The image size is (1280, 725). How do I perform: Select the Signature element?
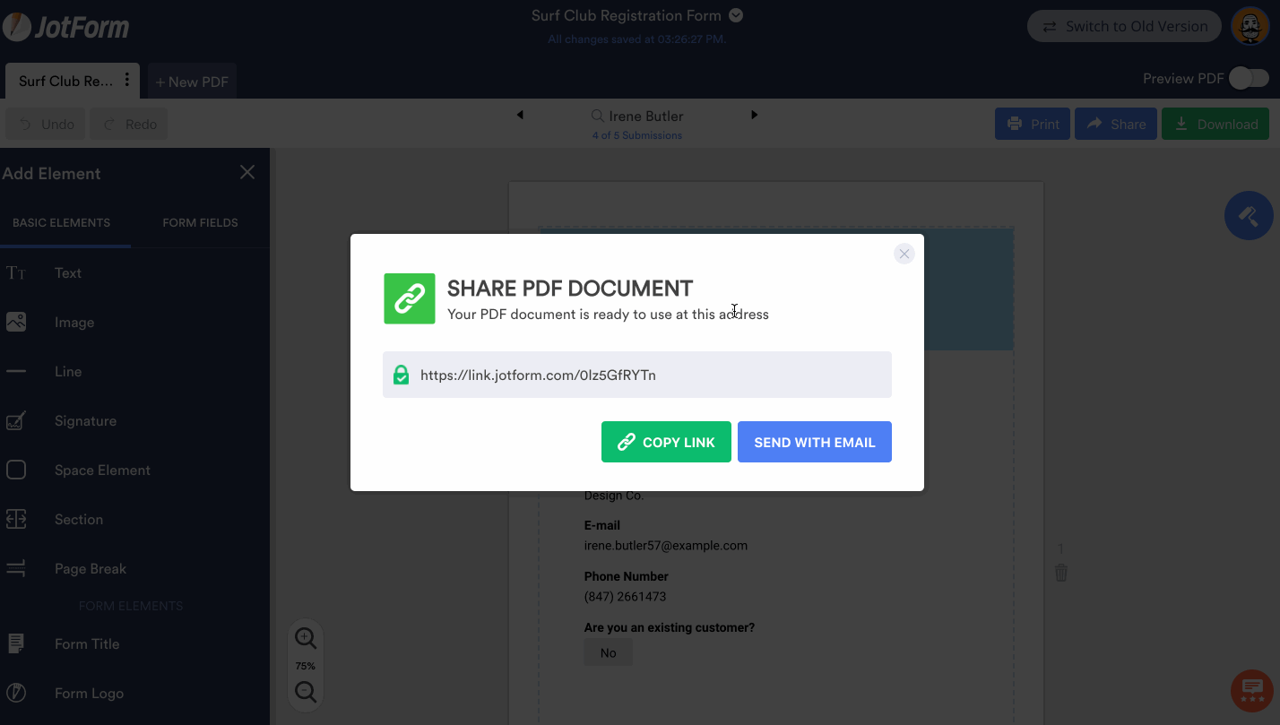[85, 421]
